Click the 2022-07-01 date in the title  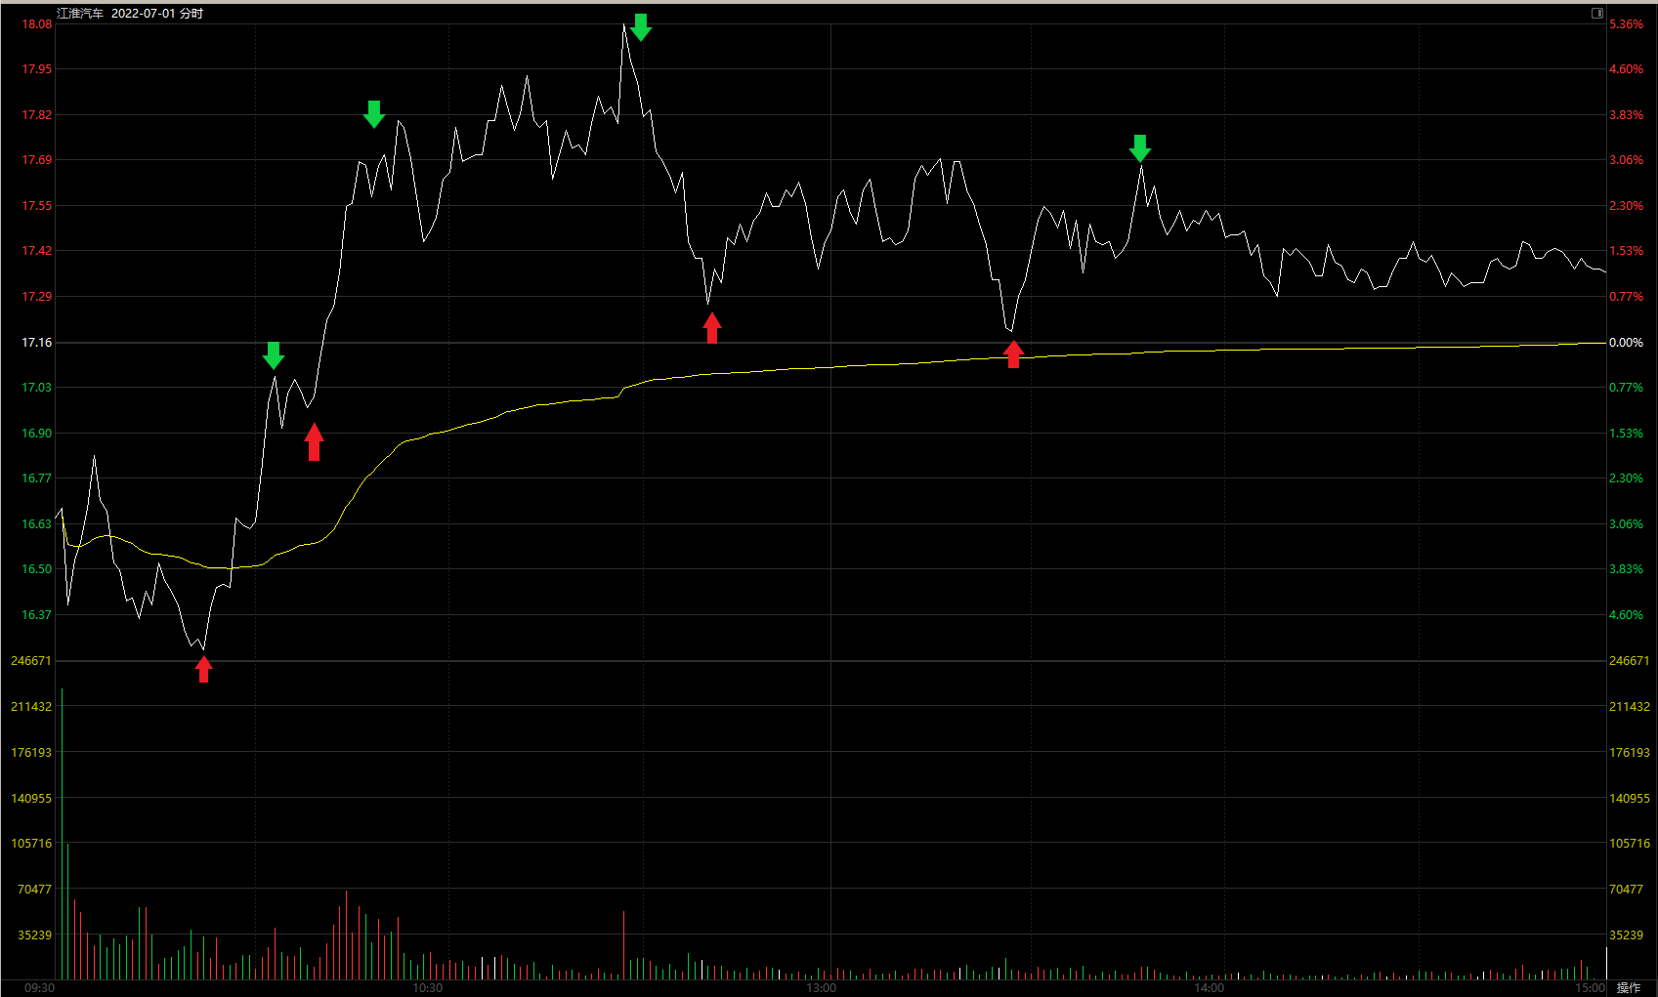point(143,13)
